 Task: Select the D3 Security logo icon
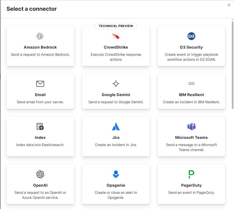point(191,36)
